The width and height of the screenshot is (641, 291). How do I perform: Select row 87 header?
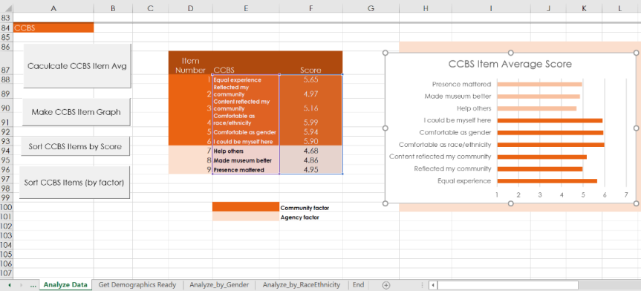(x=6, y=62)
